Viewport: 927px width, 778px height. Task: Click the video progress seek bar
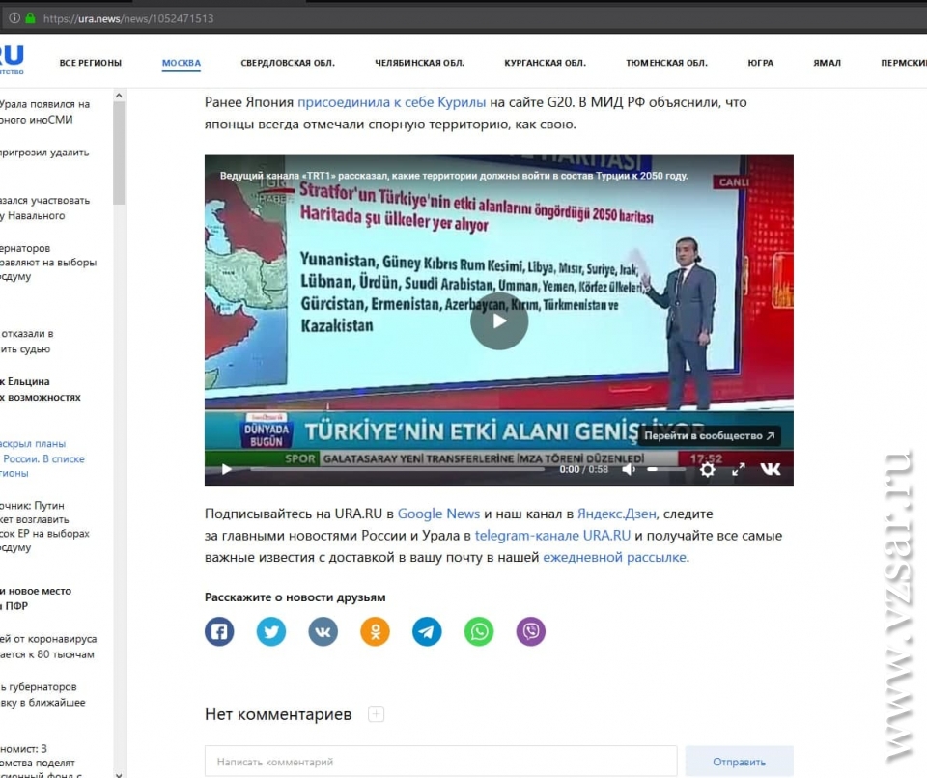(397, 469)
